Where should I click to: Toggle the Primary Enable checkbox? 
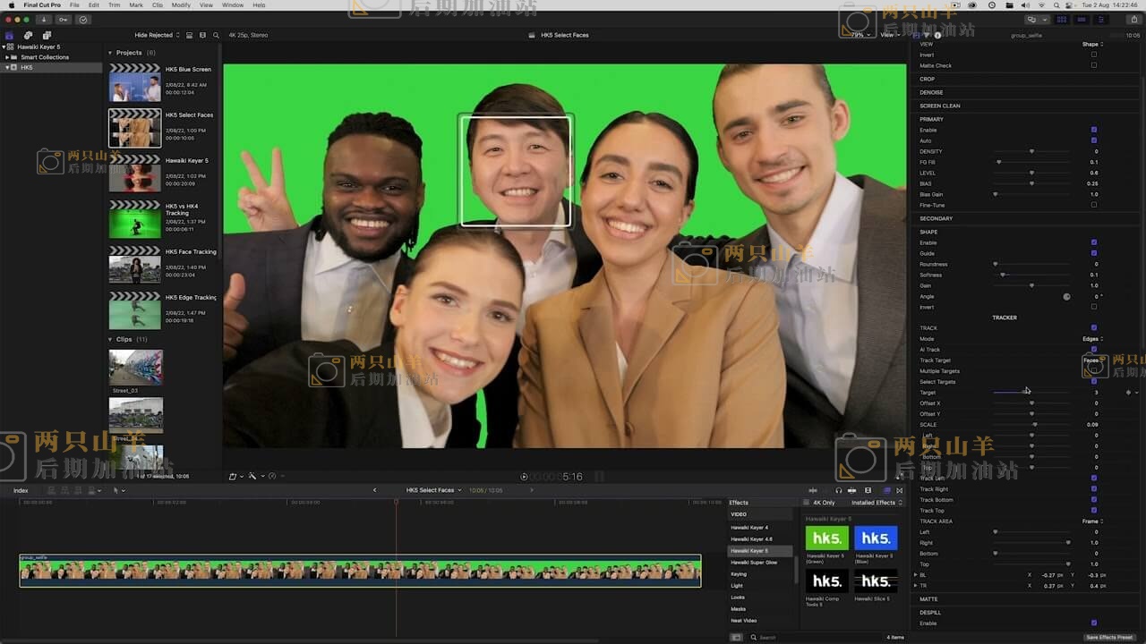[x=1093, y=130]
